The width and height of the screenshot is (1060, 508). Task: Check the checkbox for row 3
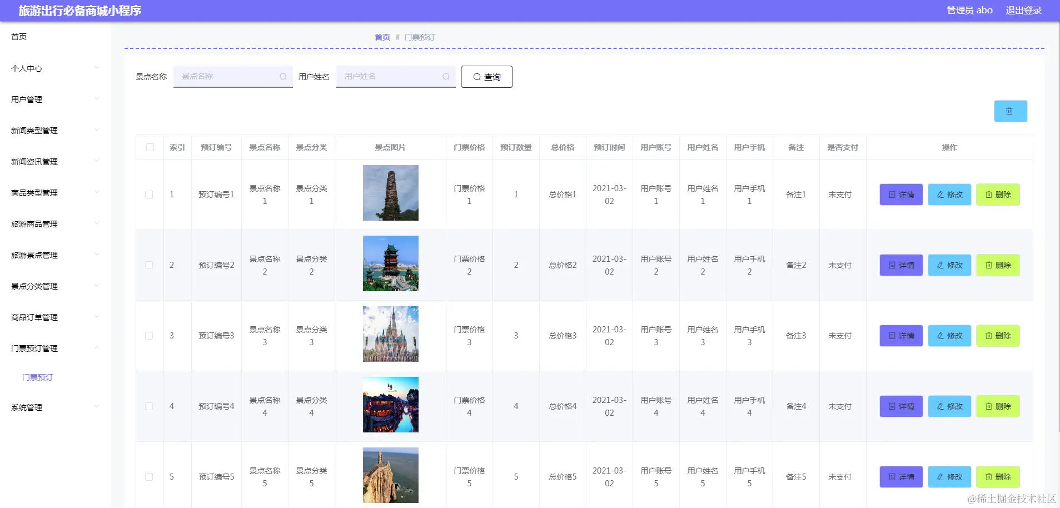click(149, 336)
